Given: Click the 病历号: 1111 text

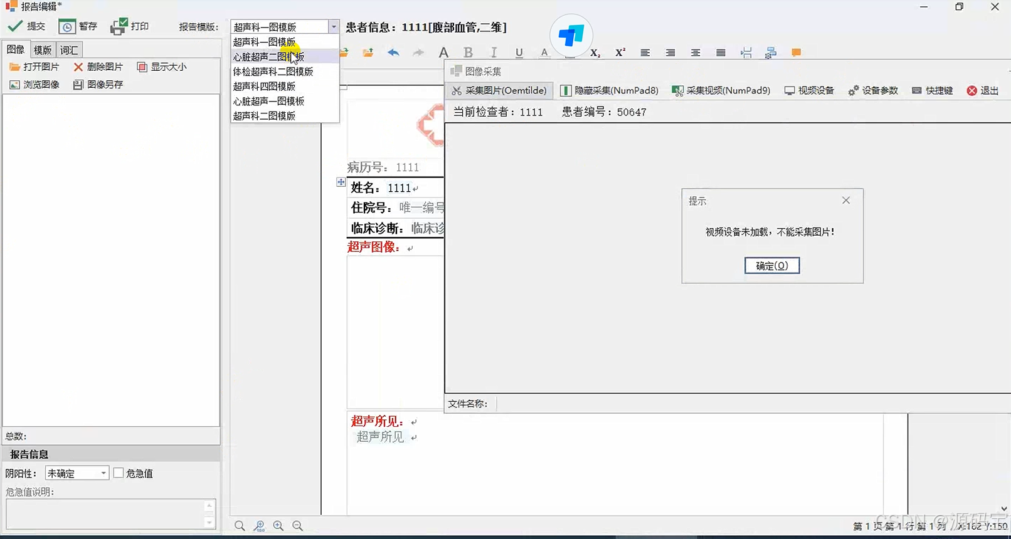Looking at the screenshot, I should pos(383,167).
